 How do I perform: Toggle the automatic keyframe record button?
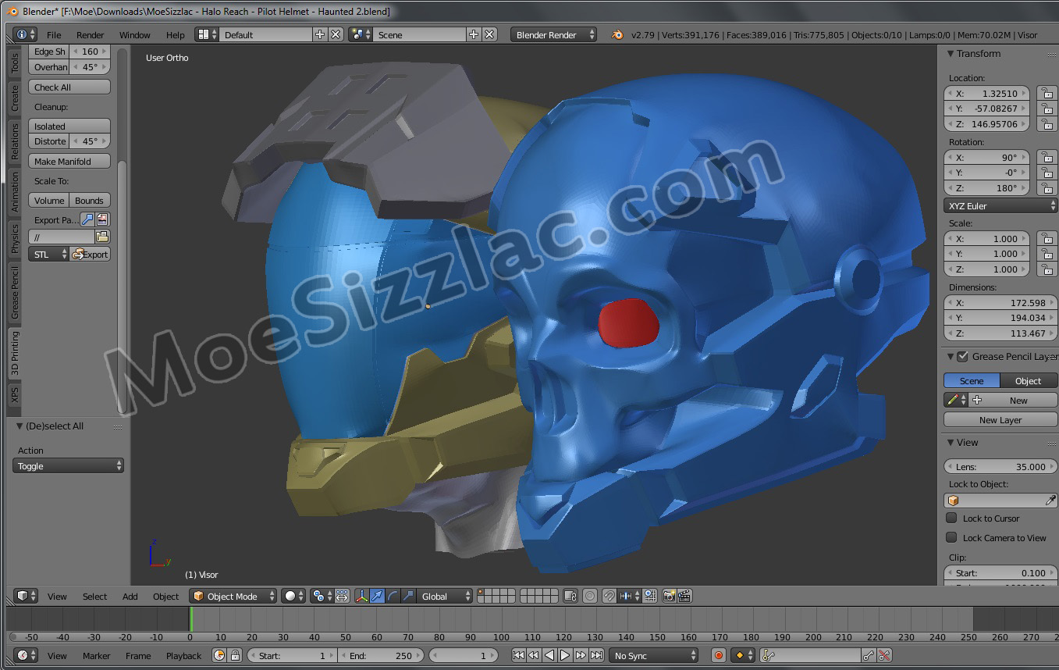pos(719,655)
